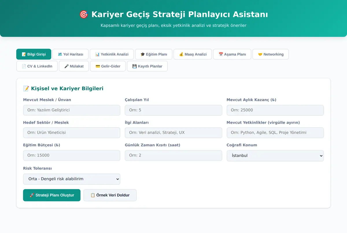
Task: Click the Risk Toleransı label
Action: 37,168
